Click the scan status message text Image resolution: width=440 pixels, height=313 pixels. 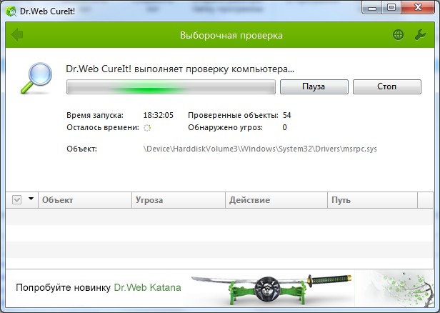click(x=180, y=69)
